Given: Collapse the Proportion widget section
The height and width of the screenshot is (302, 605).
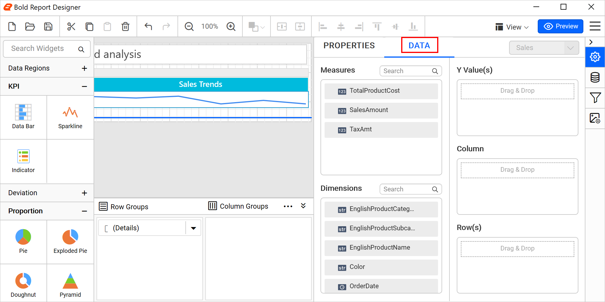Looking at the screenshot, I should point(84,211).
